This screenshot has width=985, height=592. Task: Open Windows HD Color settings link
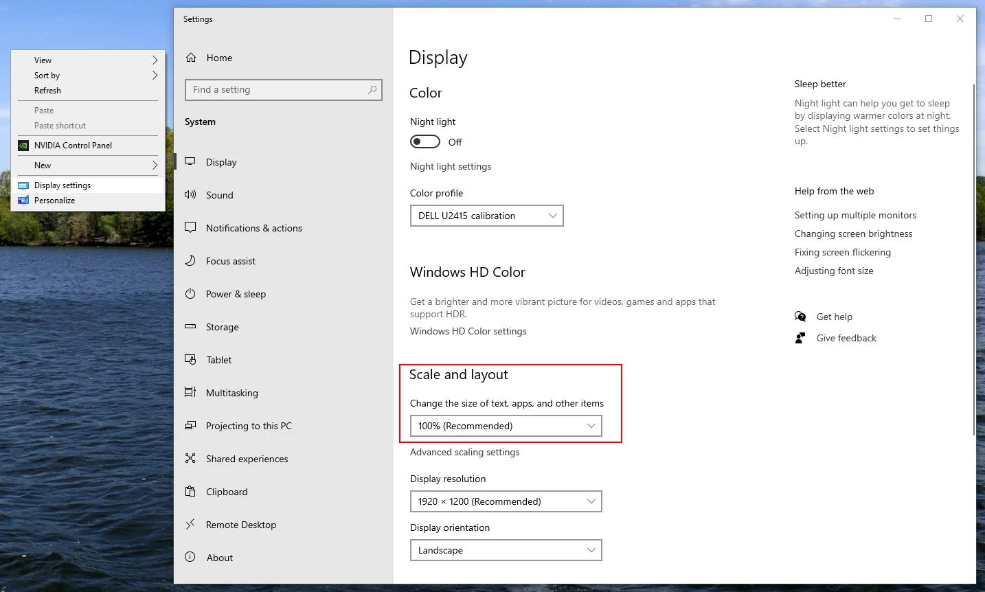468,331
